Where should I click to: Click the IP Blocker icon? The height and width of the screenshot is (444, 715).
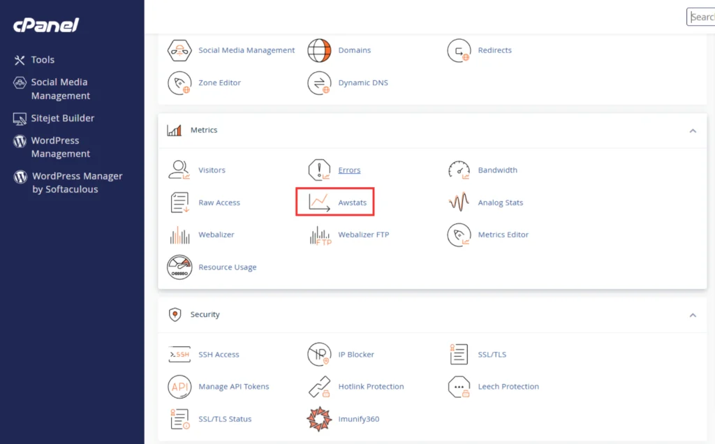pos(319,354)
